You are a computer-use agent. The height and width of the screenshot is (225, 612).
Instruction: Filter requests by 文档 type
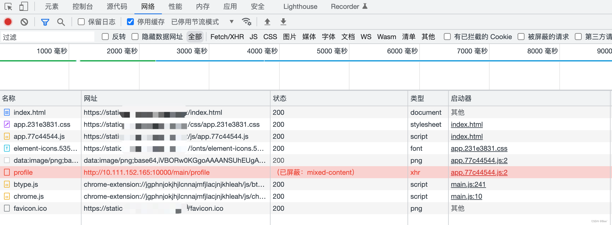(x=348, y=37)
